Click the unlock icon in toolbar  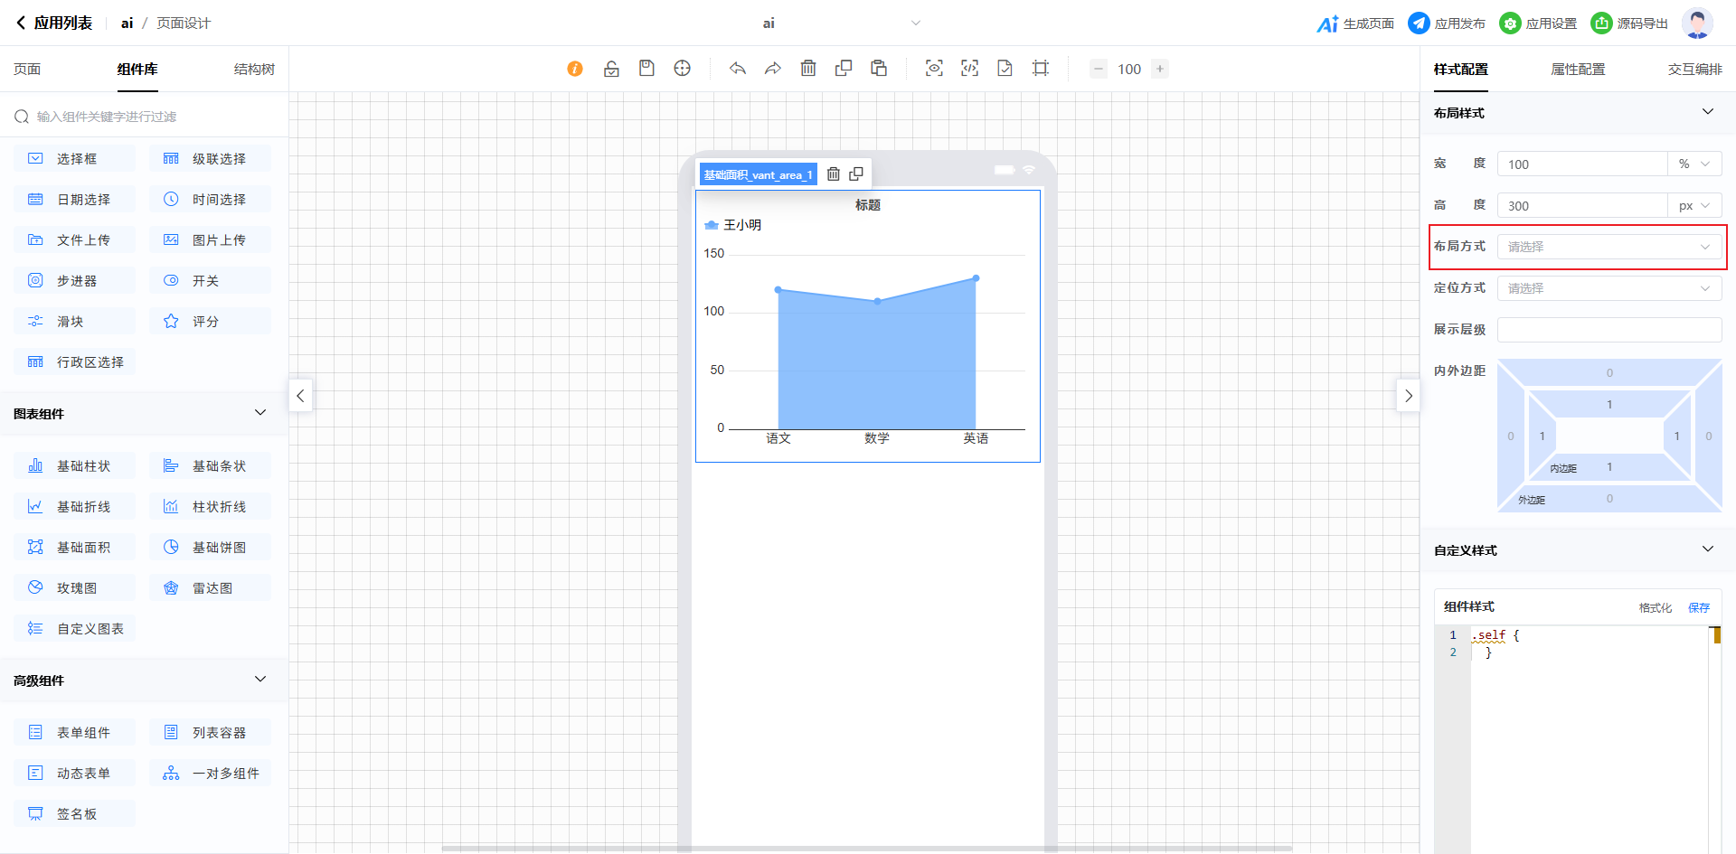(611, 69)
